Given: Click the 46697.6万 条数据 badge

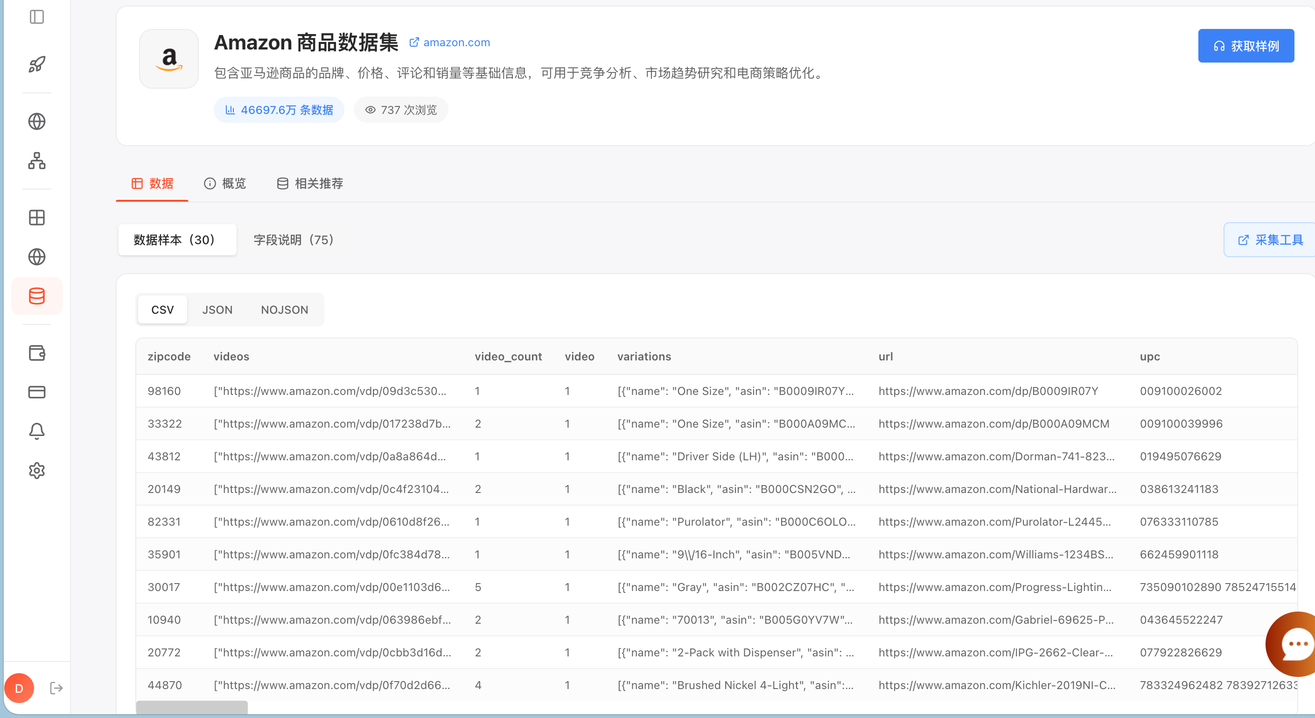Looking at the screenshot, I should point(279,110).
